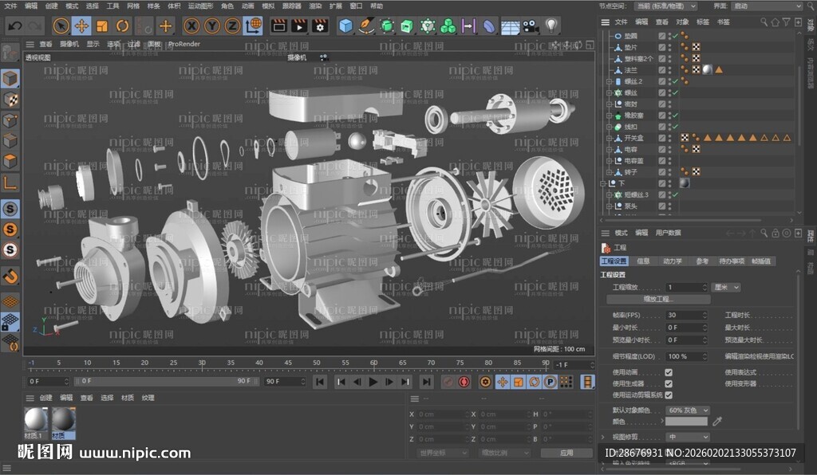This screenshot has height=475, width=817.
Task: Open the 渲染 menu in the menu bar
Action: click(x=314, y=6)
